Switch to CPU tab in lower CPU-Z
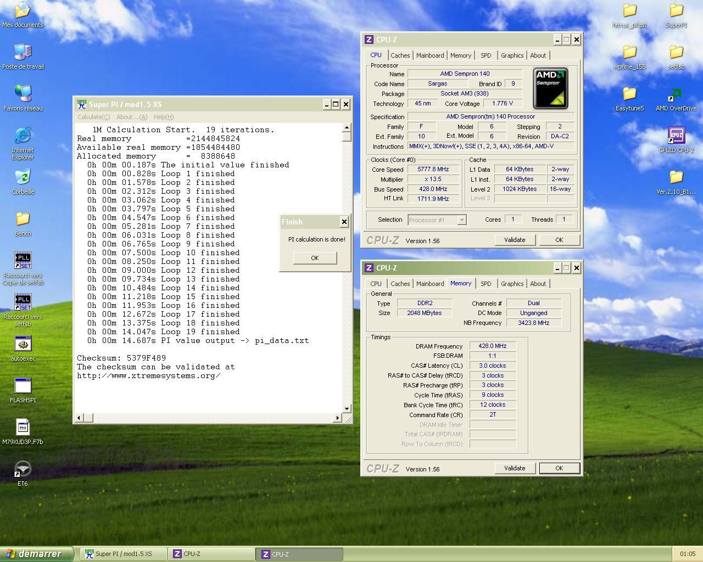Screen dimensions: 703x562 [376, 284]
